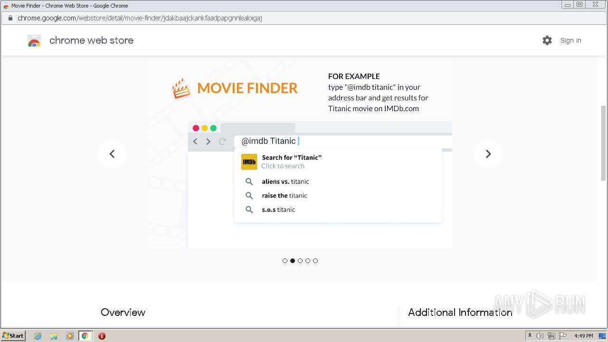
Task: Select the fourth carousel dot
Action: coord(308,261)
